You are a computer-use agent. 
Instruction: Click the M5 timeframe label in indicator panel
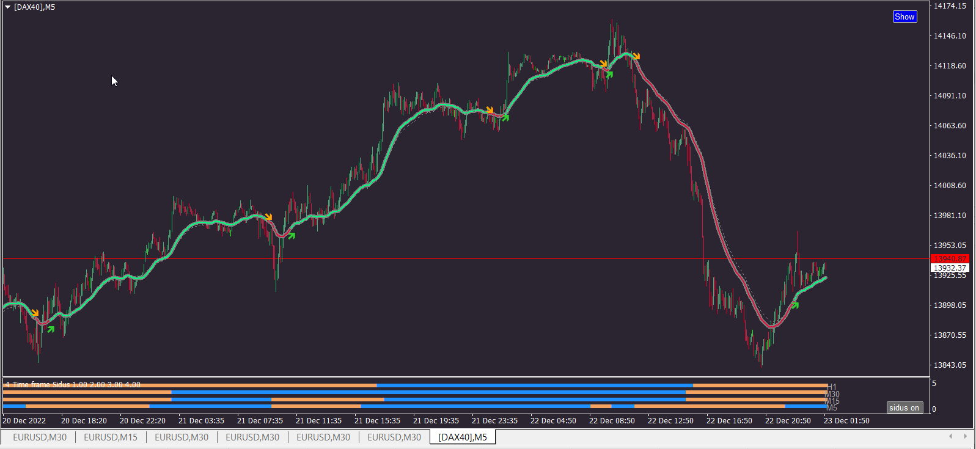(832, 407)
